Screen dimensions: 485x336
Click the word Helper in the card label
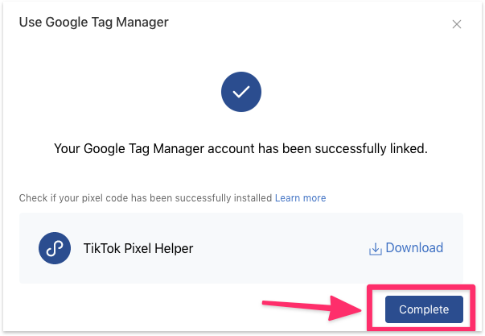173,248
